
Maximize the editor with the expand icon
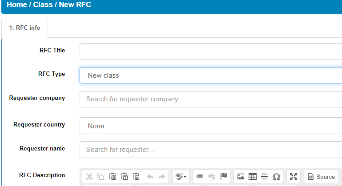294,177
